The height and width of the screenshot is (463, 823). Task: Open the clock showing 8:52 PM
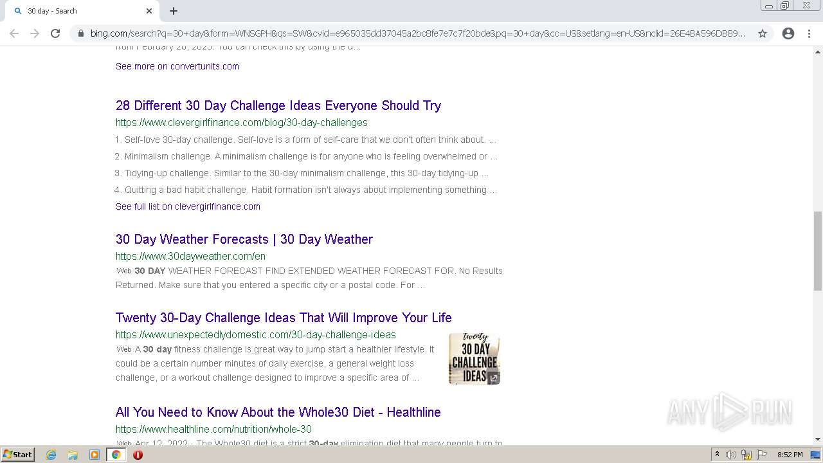[x=790, y=455]
